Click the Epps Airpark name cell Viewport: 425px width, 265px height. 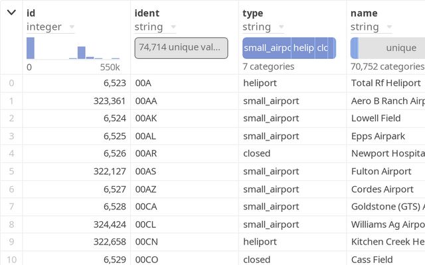click(x=377, y=136)
